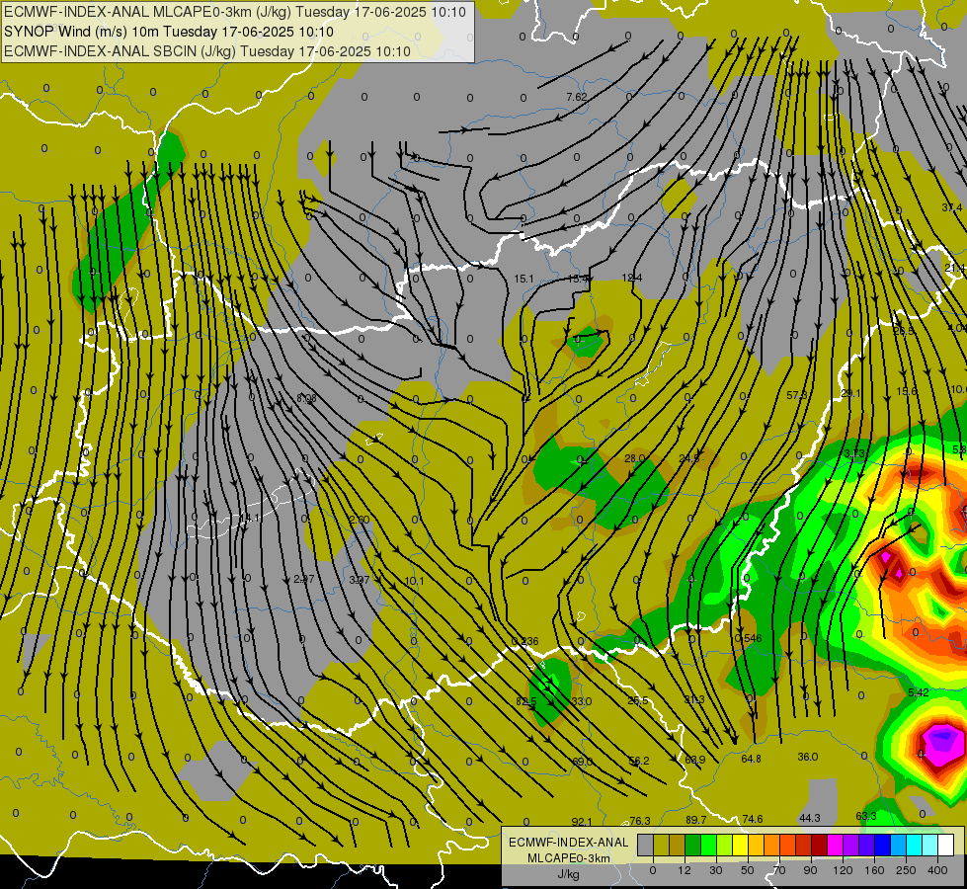The image size is (967, 889).
Task: Click the 92.1 value on the map
Action: point(582,822)
